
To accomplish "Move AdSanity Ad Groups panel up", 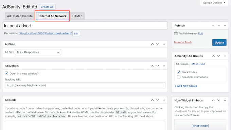I will 213,56.
